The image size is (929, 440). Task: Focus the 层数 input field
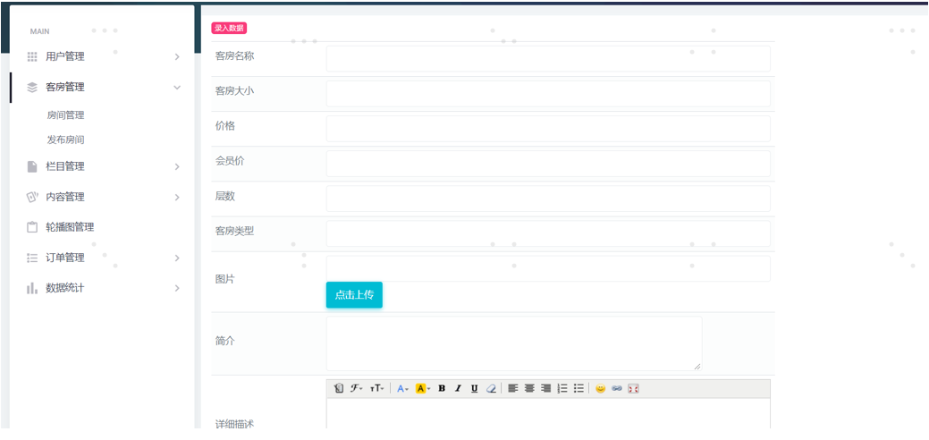[x=548, y=199]
